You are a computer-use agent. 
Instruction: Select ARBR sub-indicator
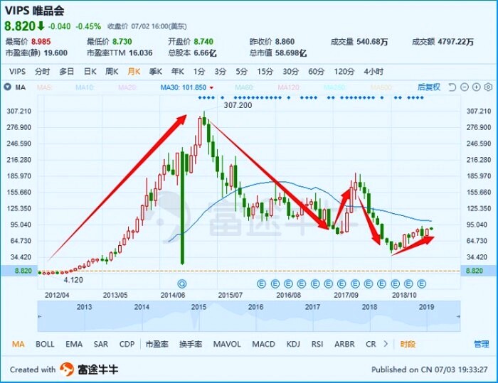(x=344, y=344)
